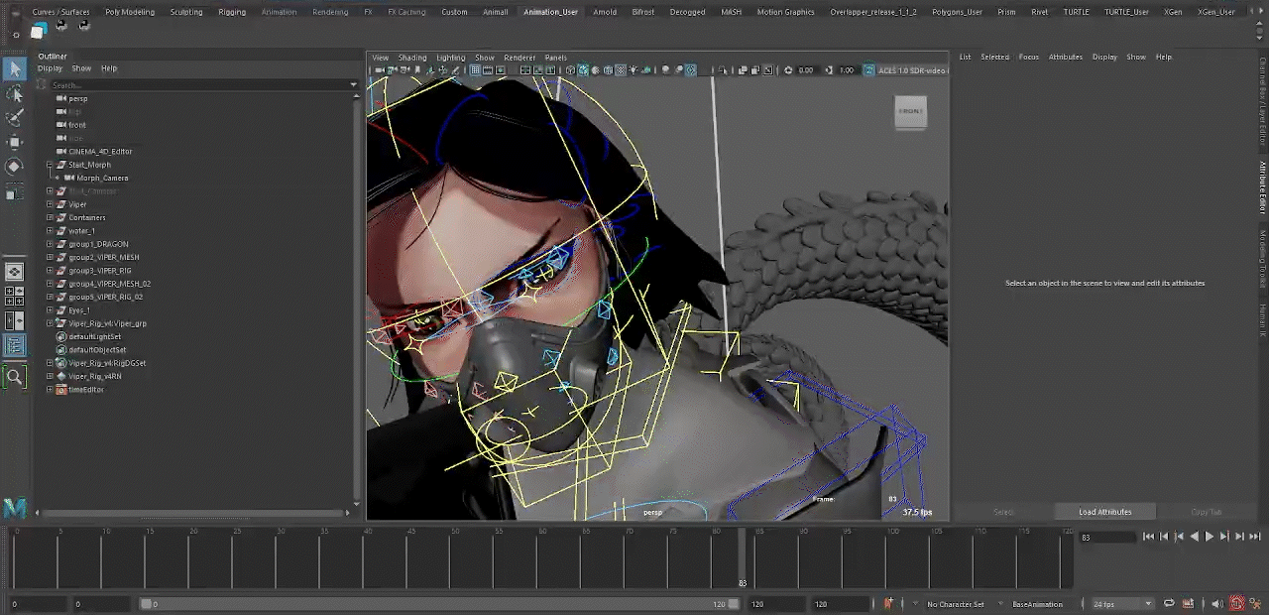This screenshot has width=1269, height=615.
Task: Switch to four-view panel layout
Action: tap(15, 296)
